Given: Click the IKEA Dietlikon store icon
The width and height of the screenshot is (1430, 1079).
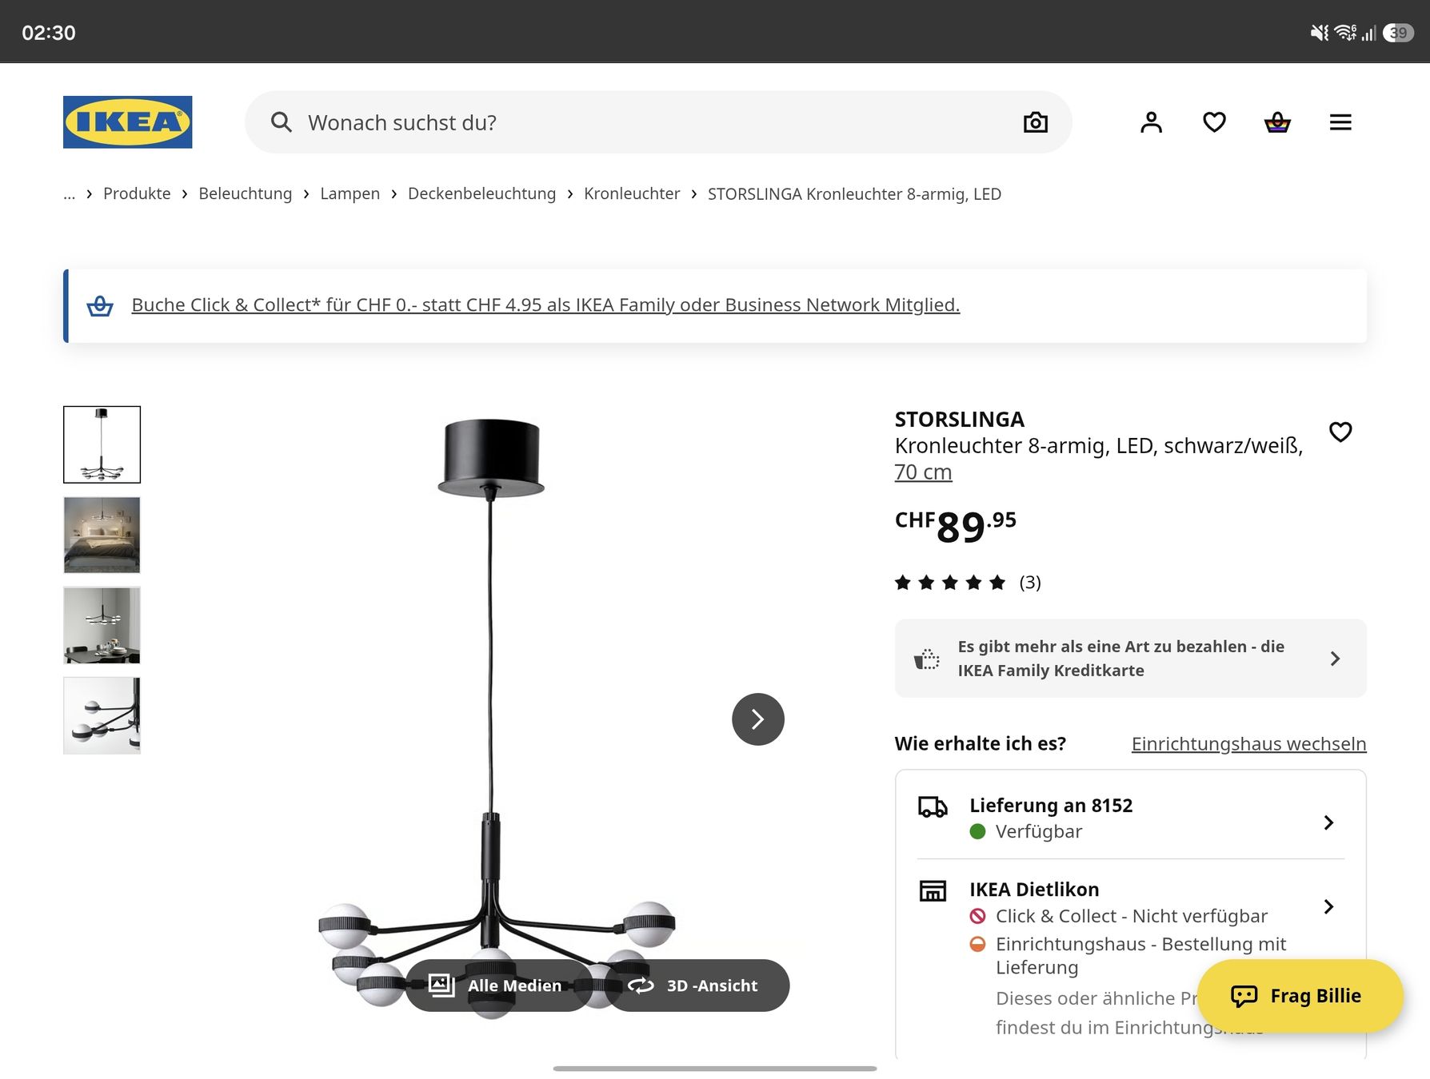Looking at the screenshot, I should click(933, 890).
